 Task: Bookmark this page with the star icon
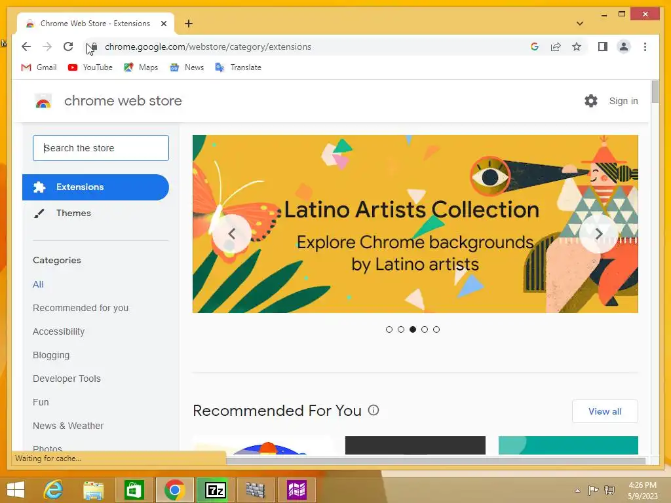[577, 47]
